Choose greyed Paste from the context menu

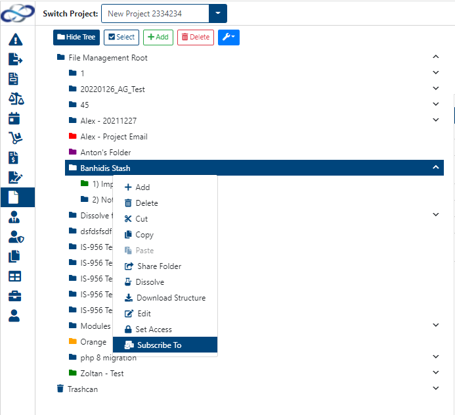(x=165, y=250)
